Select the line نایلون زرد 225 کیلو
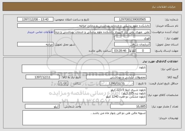The height and width of the screenshot is (131, 185). coord(134,93)
